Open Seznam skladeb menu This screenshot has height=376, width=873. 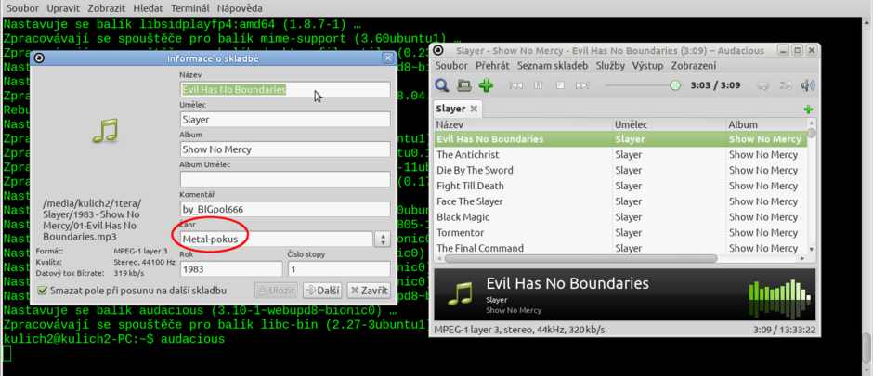click(553, 66)
